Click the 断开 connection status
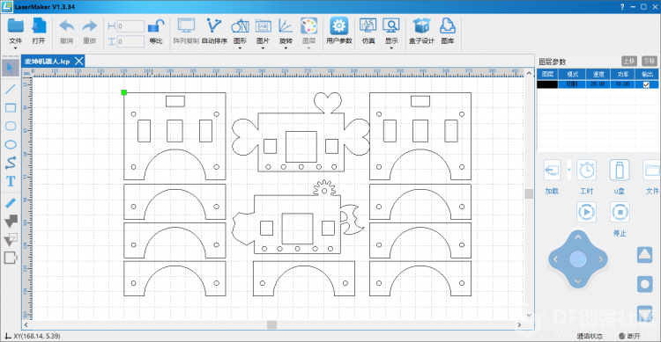 [x=630, y=336]
